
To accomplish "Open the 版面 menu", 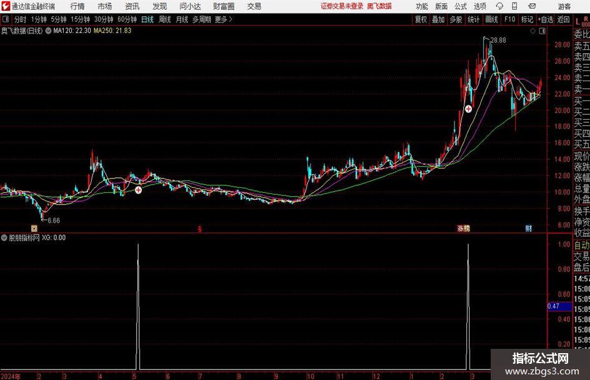I will (441, 6).
